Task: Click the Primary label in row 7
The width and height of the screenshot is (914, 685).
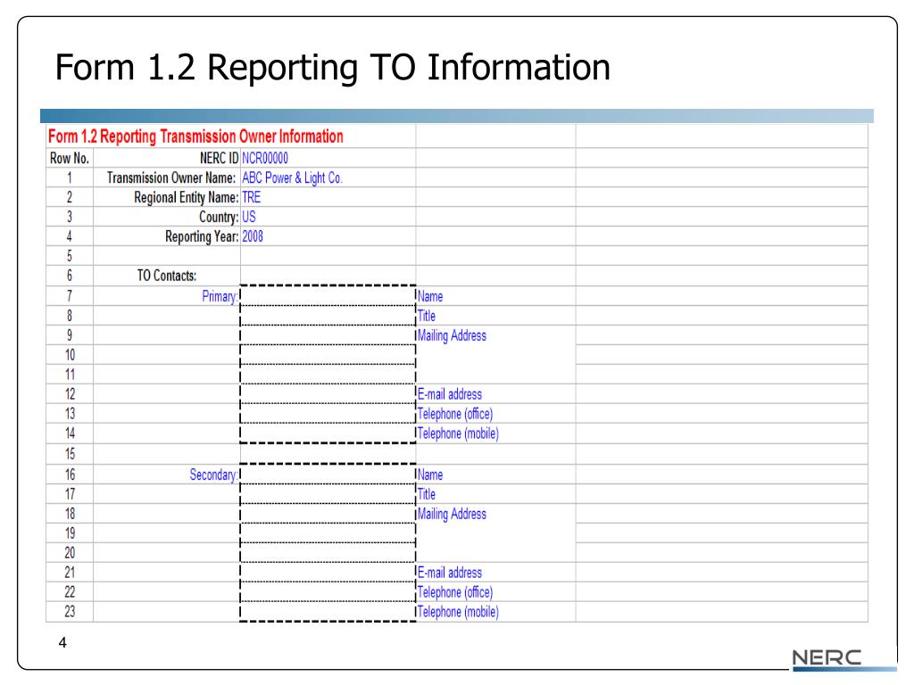Action: click(220, 296)
